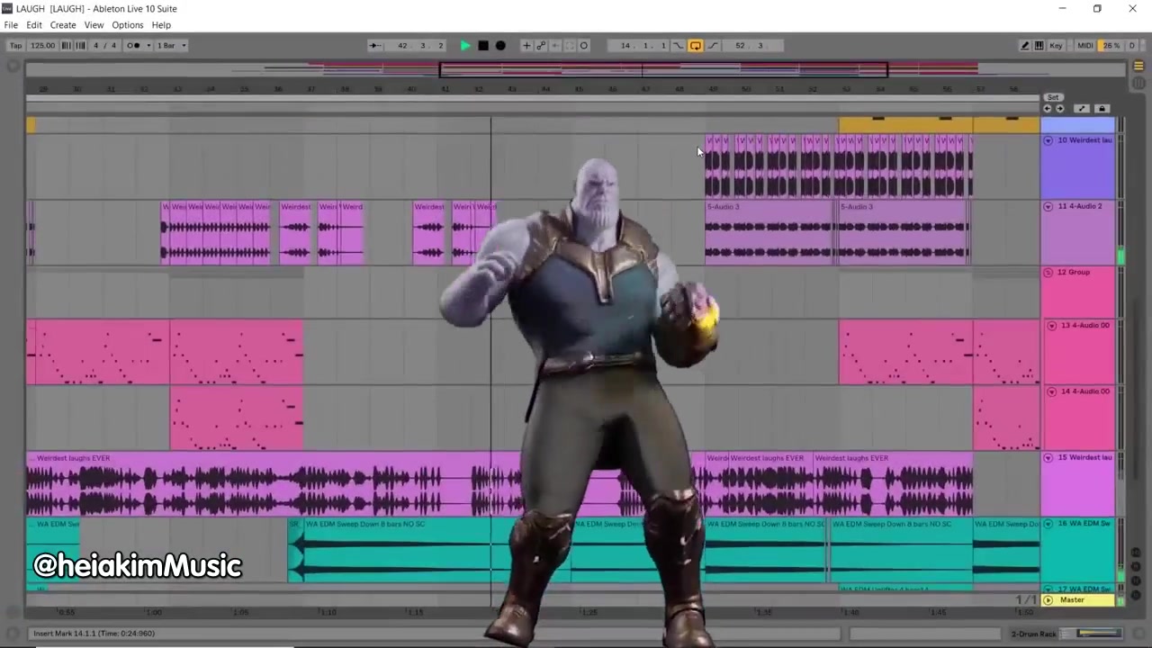Select the Master track header
The width and height of the screenshot is (1152, 648).
click(1078, 600)
